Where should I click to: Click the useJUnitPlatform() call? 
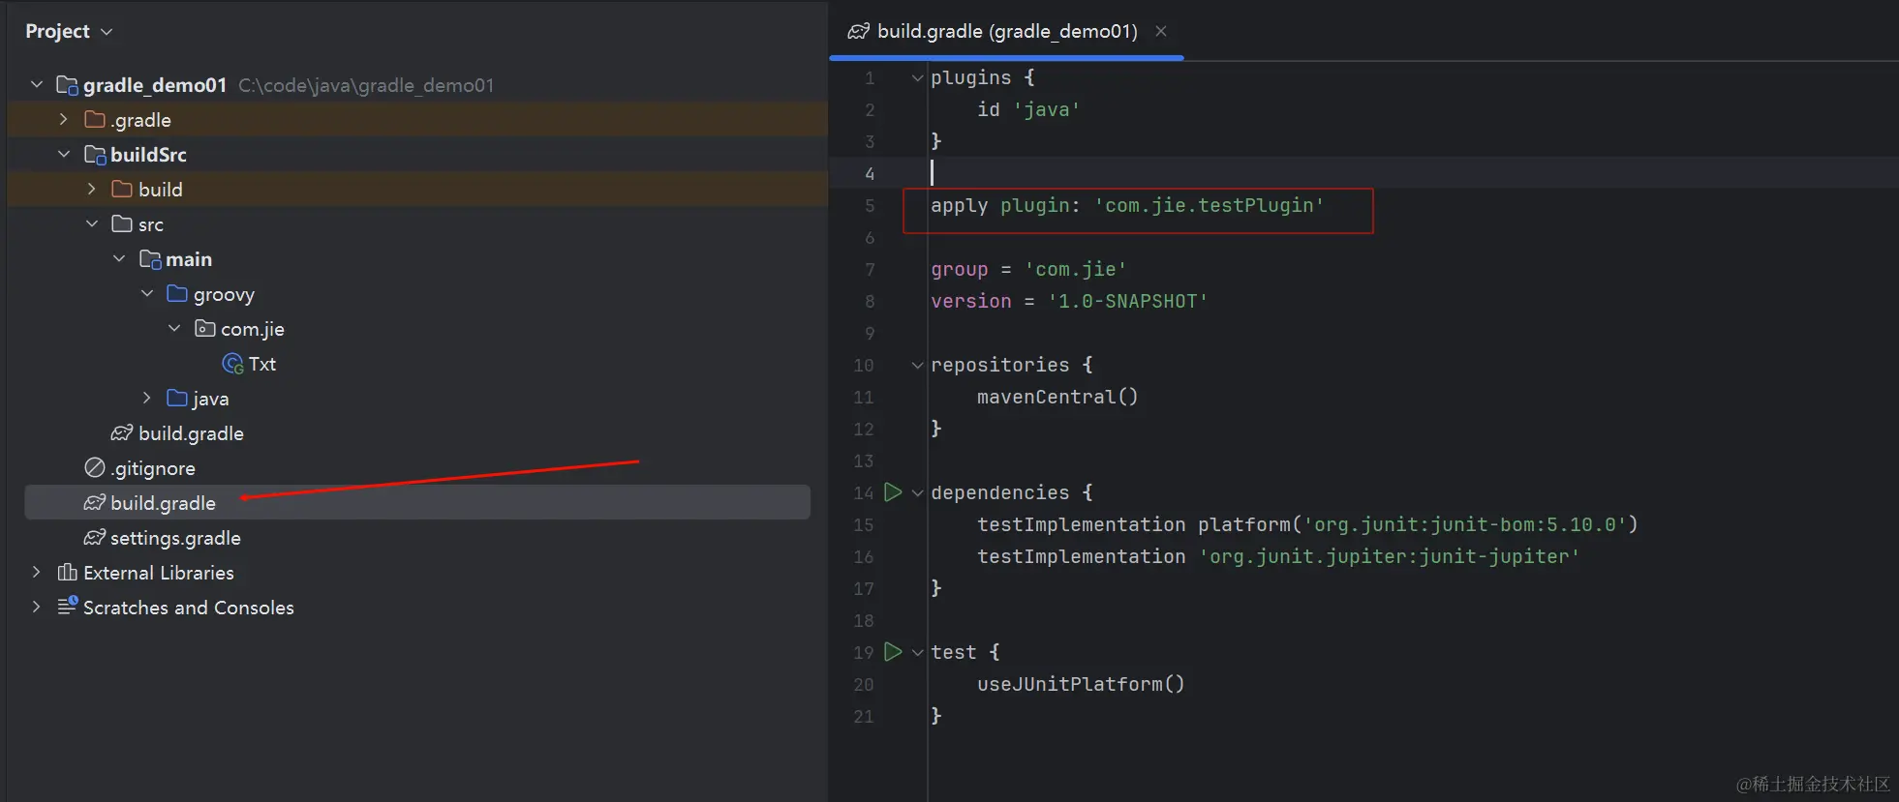click(x=1081, y=684)
